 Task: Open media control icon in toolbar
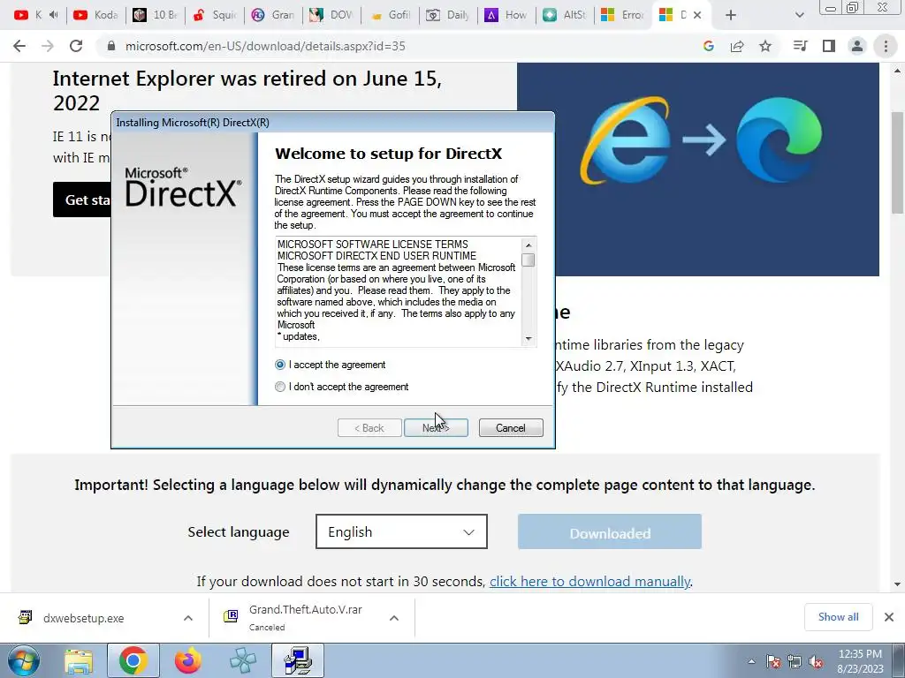[800, 46]
